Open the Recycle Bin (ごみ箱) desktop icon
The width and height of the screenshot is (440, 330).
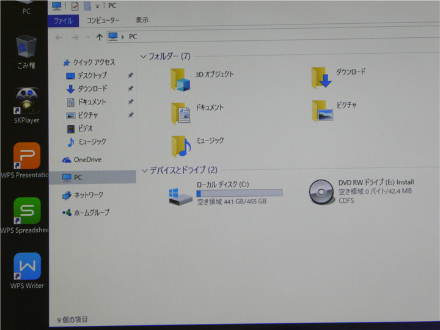[26, 51]
